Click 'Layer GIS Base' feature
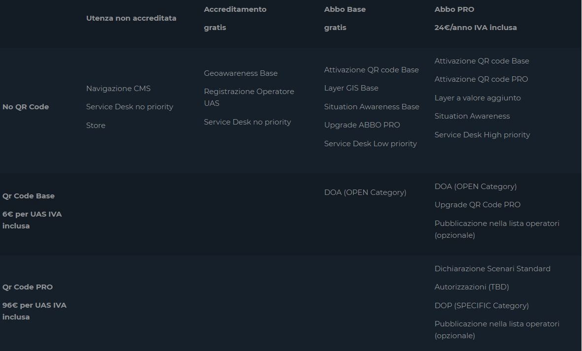Screen dimensions: 582x351 pos(351,88)
